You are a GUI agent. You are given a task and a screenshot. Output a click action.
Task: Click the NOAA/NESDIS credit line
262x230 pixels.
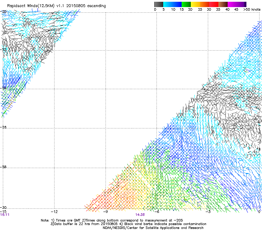pyautogui.click(x=153, y=228)
